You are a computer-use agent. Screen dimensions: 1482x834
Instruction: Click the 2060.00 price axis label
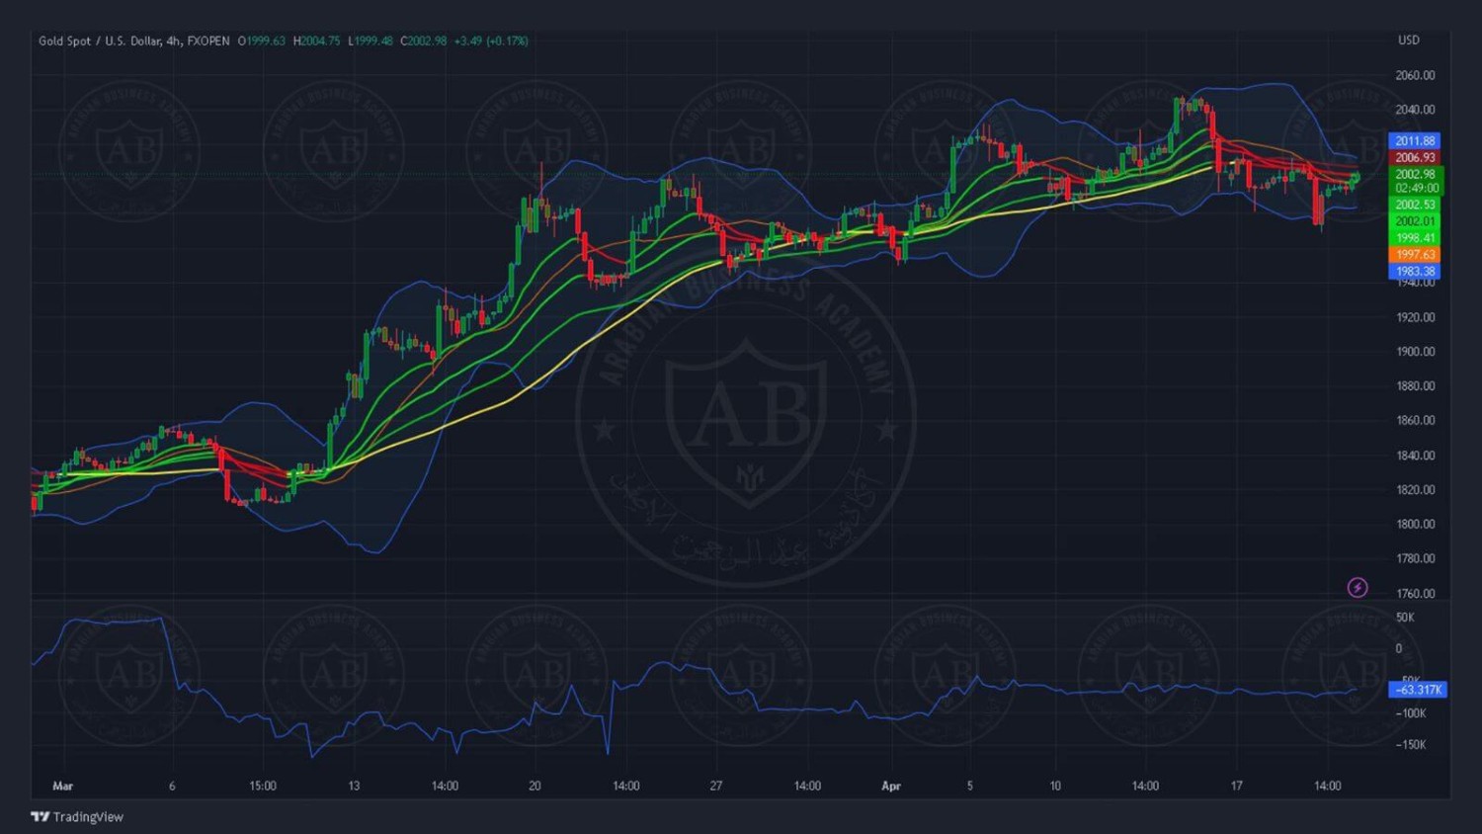pyautogui.click(x=1415, y=75)
